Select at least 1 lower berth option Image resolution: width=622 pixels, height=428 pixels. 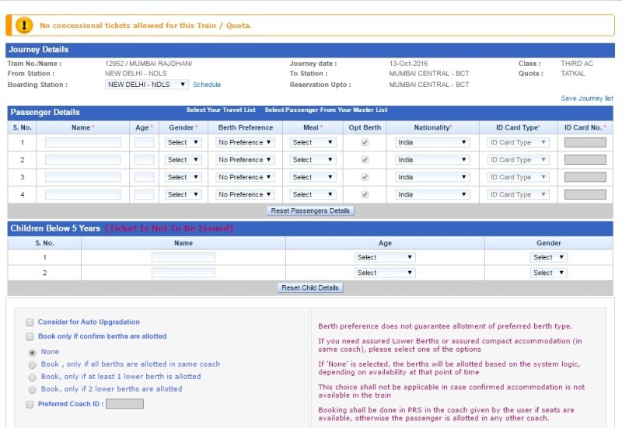33,378
